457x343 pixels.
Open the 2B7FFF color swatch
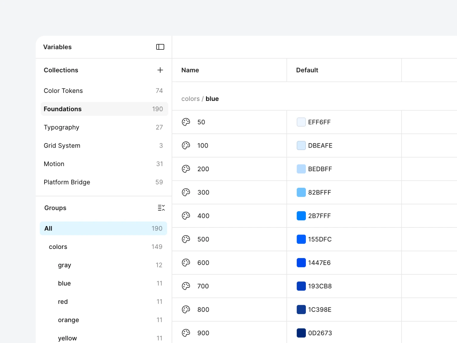(301, 216)
